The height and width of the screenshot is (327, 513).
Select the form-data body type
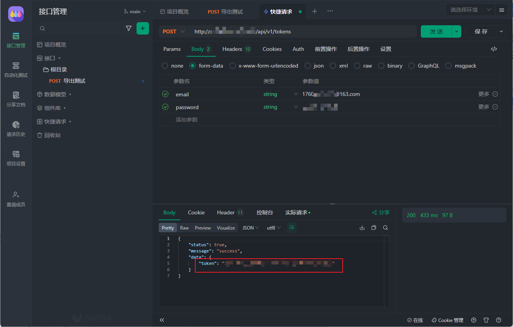[x=207, y=66]
